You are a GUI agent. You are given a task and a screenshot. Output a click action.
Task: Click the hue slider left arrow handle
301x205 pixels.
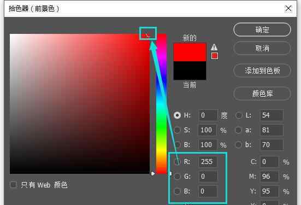pos(153,174)
